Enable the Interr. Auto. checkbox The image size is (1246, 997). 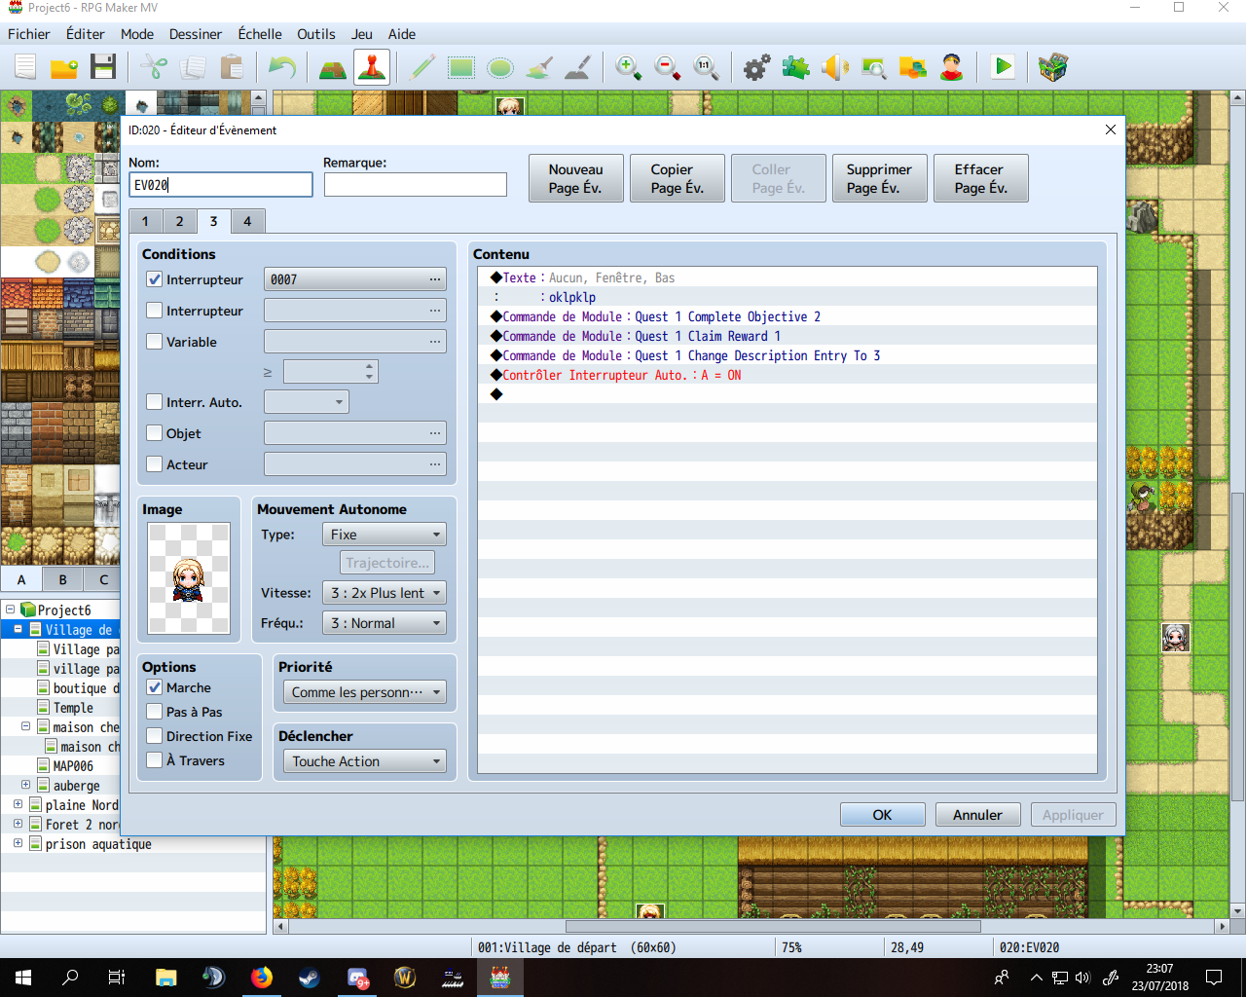[154, 402]
